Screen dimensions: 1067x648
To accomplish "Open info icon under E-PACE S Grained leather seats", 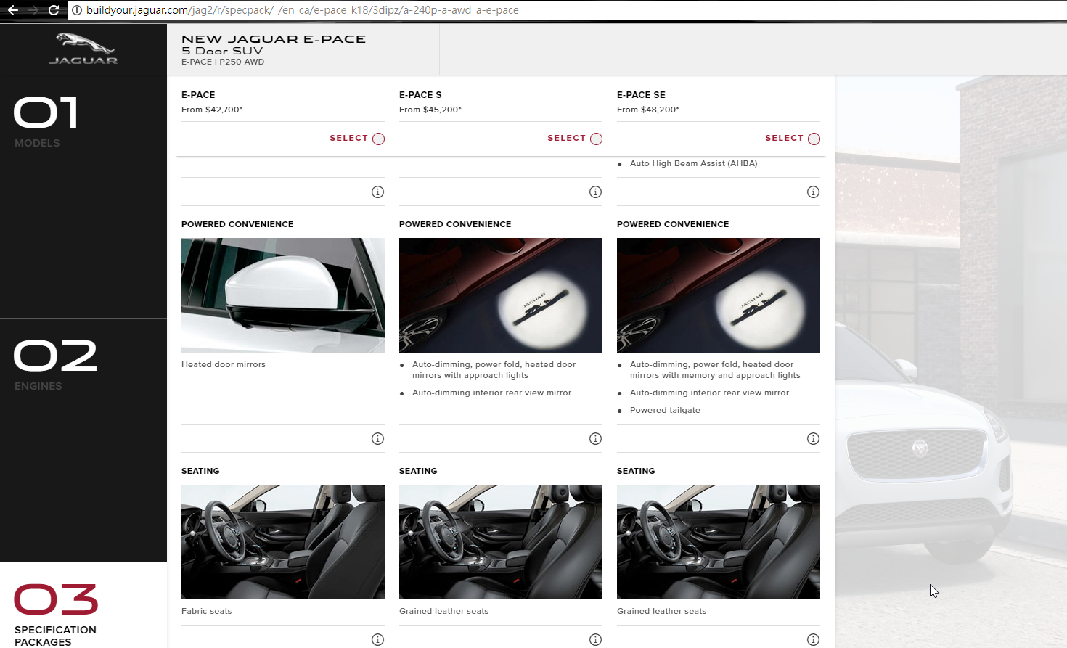I will 595,639.
